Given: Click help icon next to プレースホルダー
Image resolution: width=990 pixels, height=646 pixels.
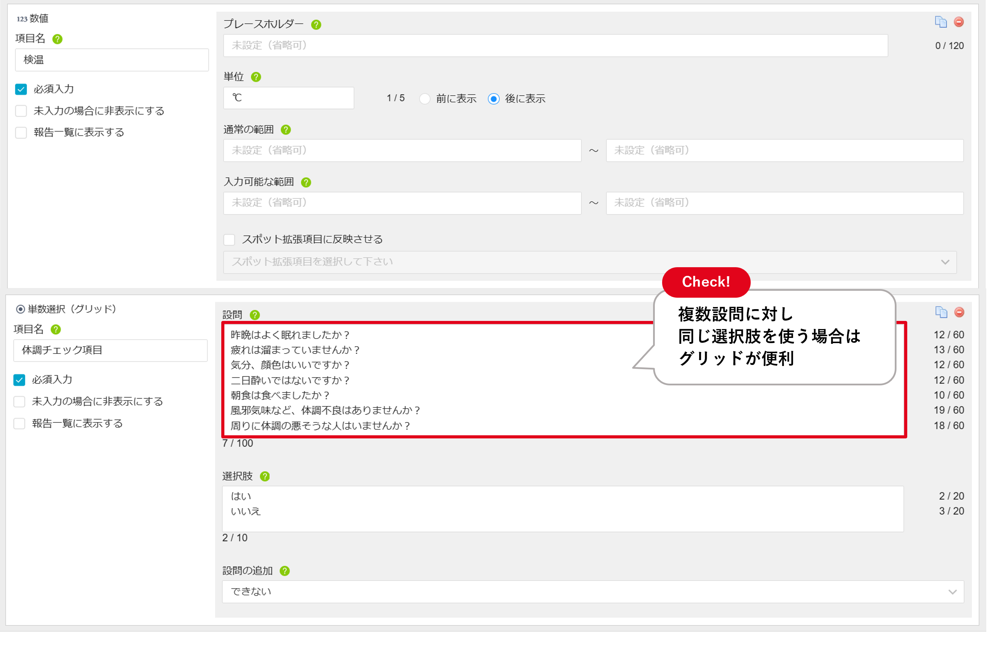Looking at the screenshot, I should tap(316, 25).
